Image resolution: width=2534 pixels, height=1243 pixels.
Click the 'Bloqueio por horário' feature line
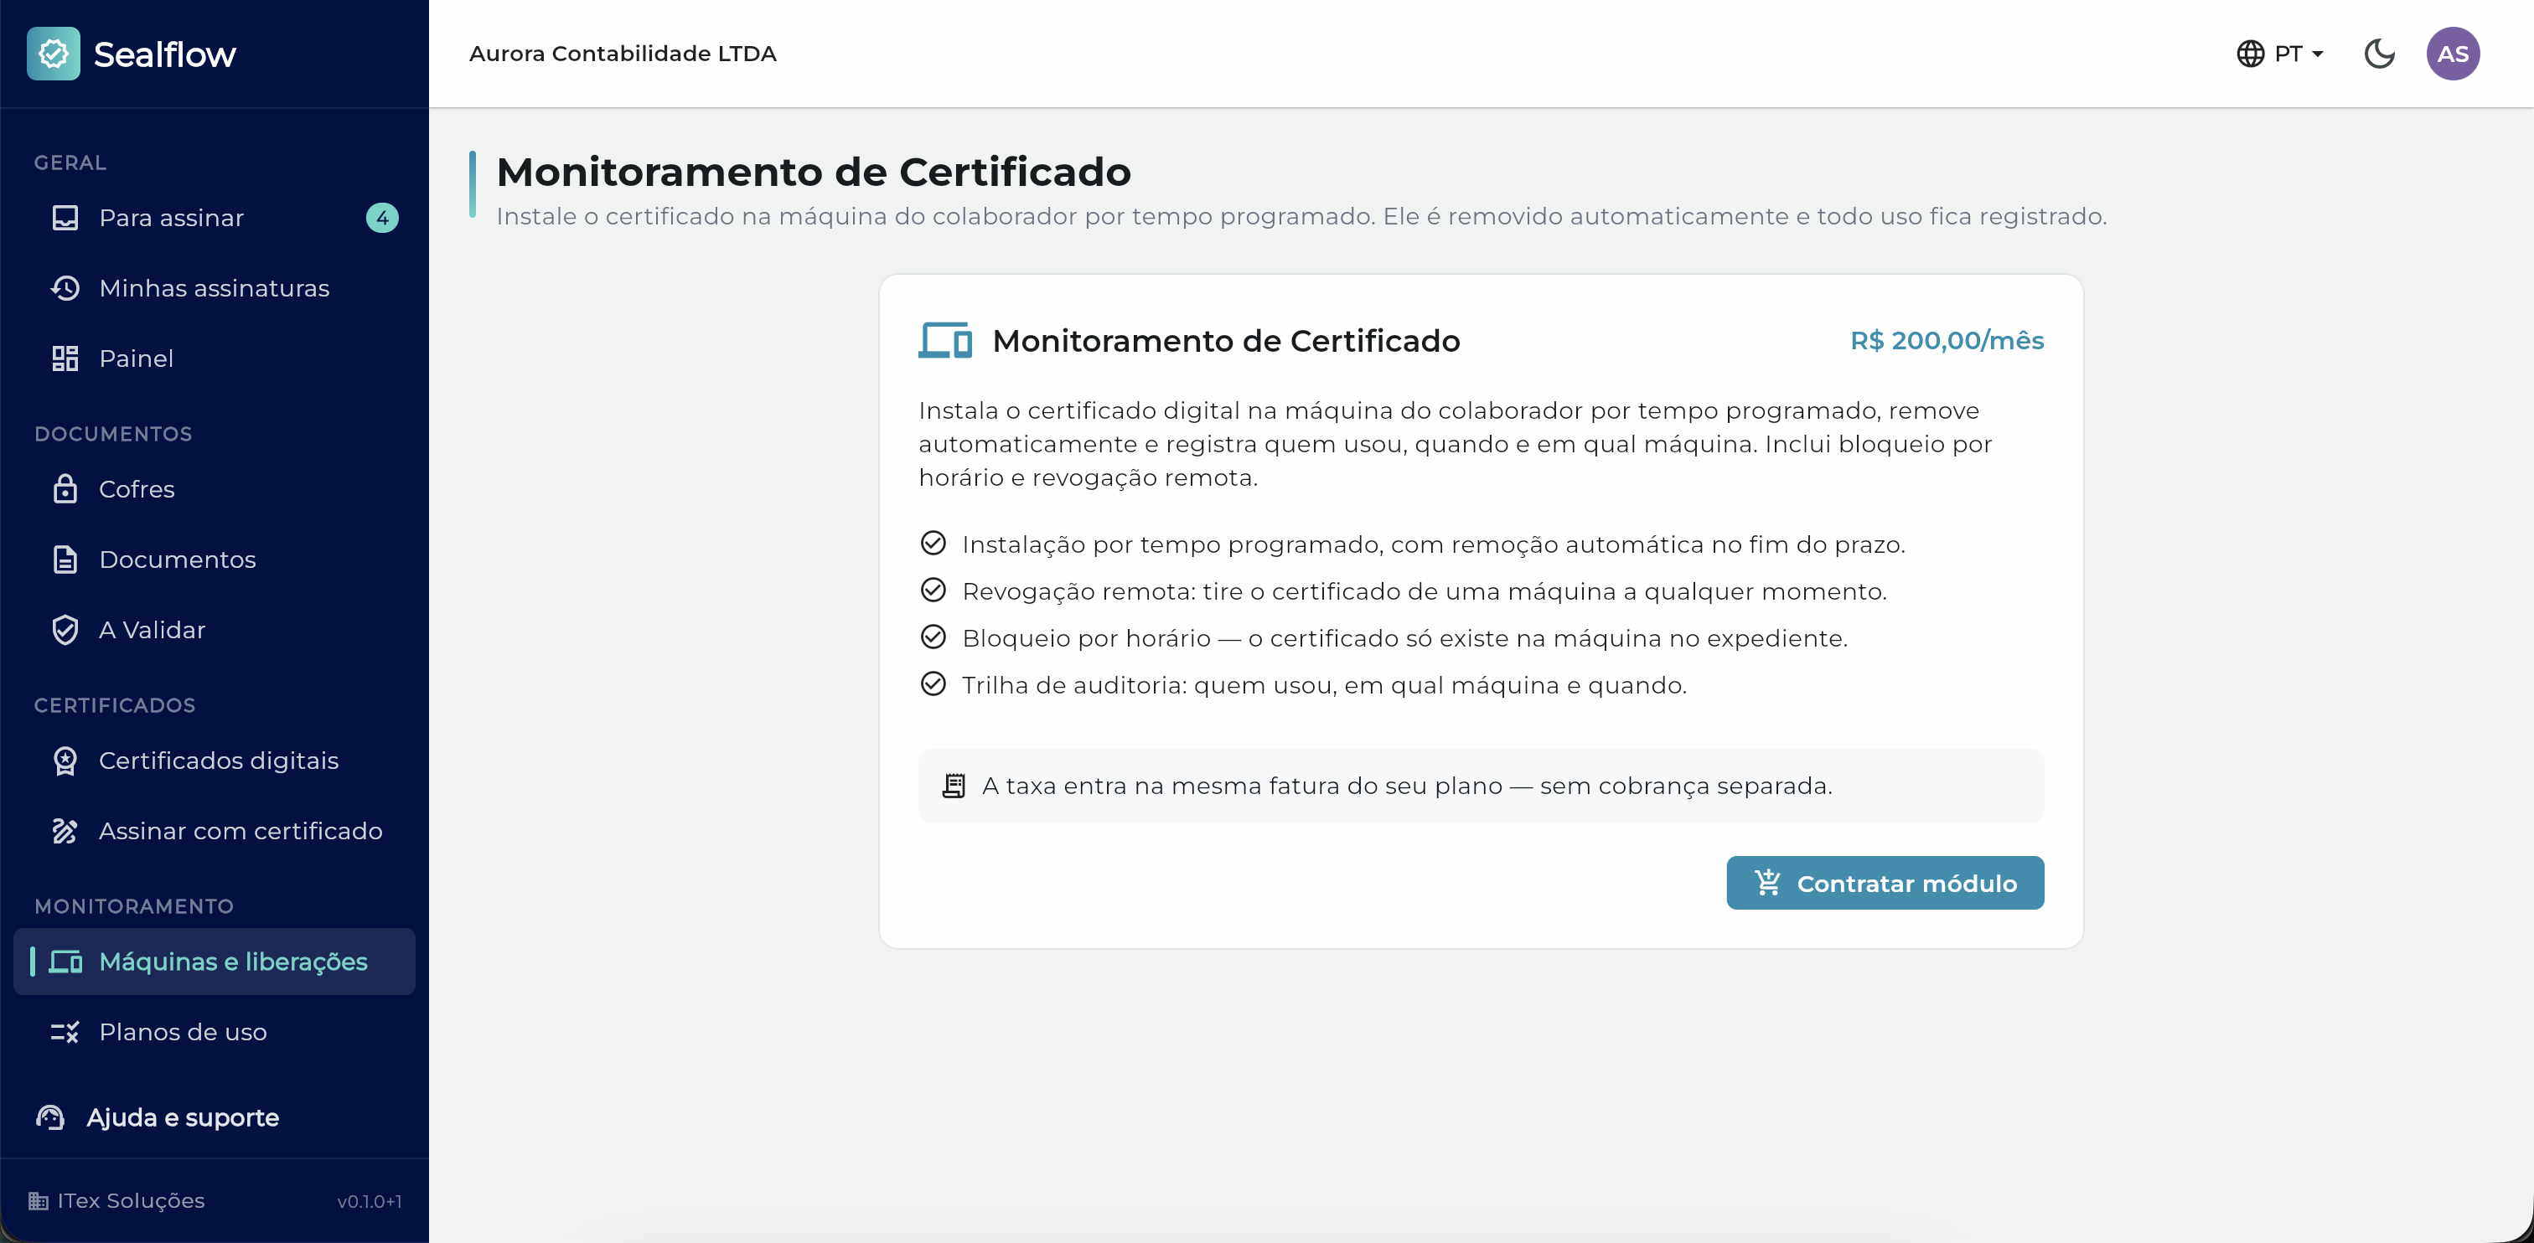(x=1404, y=638)
